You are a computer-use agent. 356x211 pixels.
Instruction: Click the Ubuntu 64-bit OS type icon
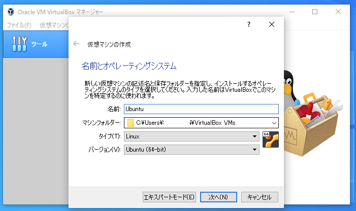[270, 139]
